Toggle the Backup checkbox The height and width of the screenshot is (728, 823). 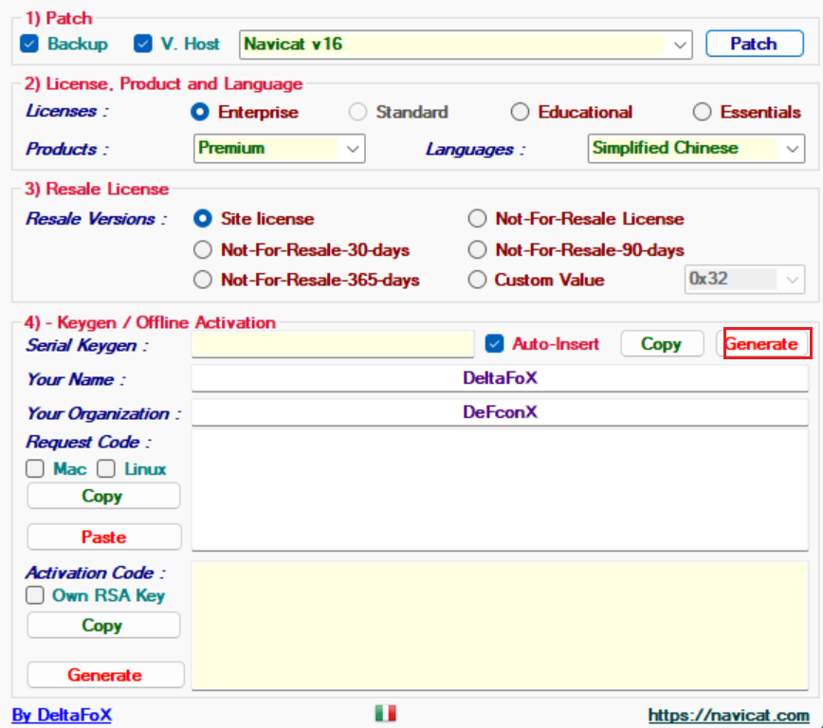tap(29, 44)
